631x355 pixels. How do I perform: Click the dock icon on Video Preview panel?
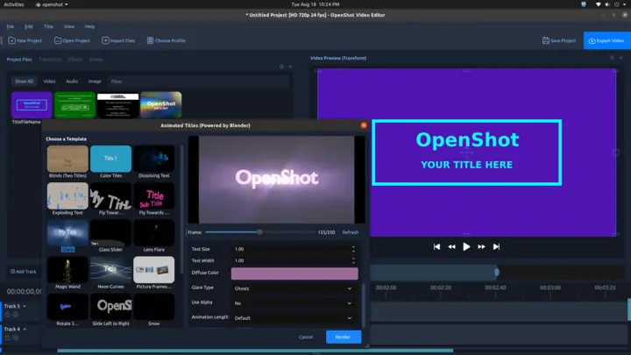(612, 58)
